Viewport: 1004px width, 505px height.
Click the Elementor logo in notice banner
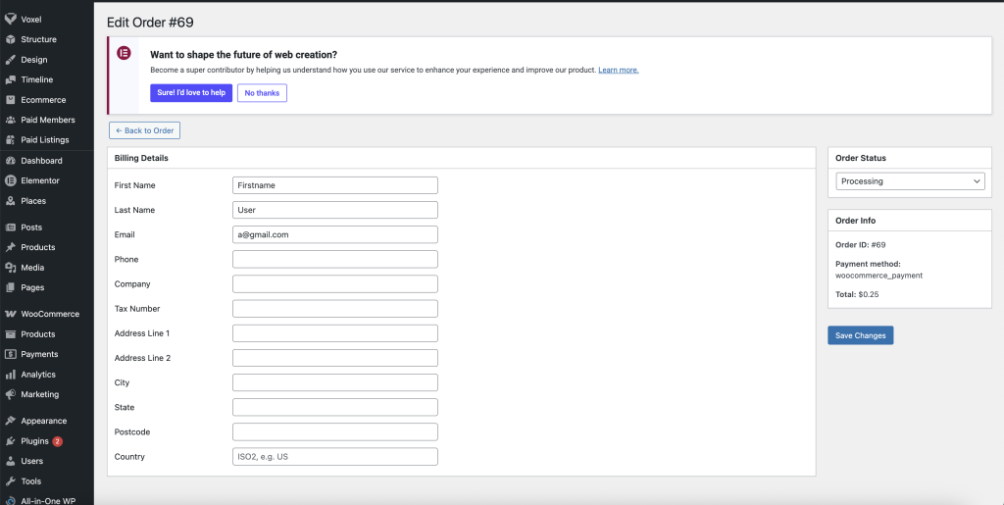(124, 53)
